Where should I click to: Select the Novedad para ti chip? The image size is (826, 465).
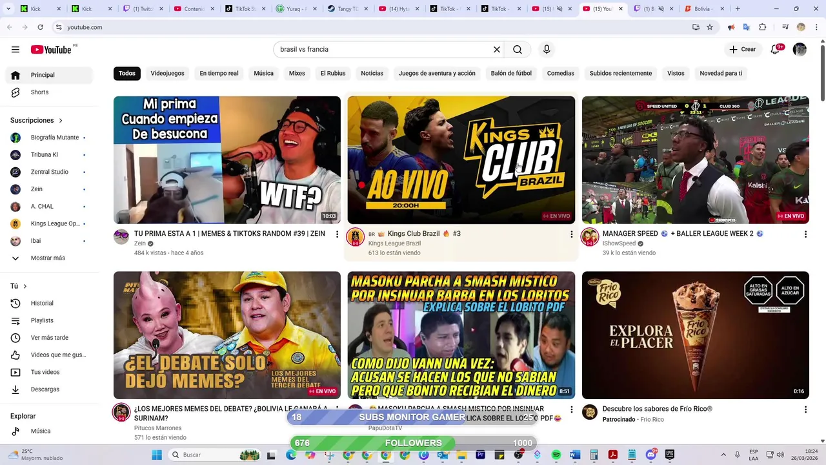[x=721, y=74]
